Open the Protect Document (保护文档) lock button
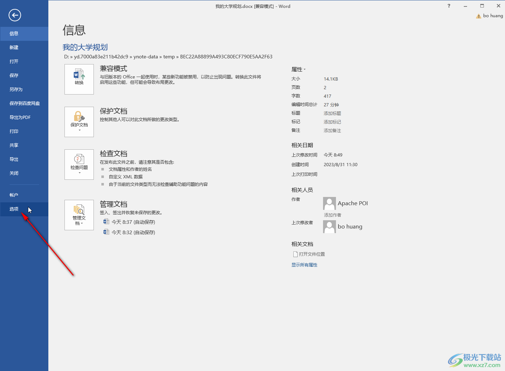The height and width of the screenshot is (371, 505). pyautogui.click(x=79, y=122)
